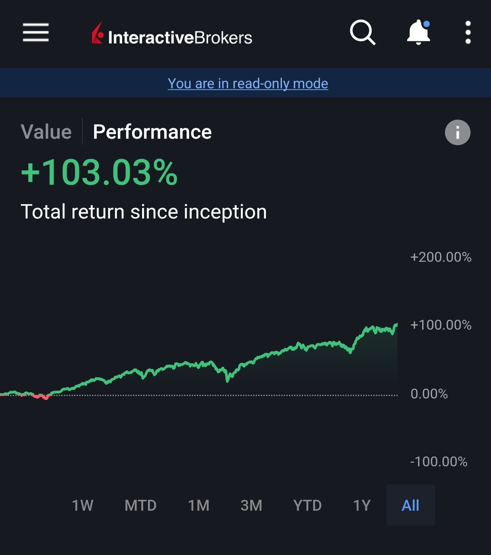Tap the chart line's latest endpoint

pyautogui.click(x=397, y=324)
